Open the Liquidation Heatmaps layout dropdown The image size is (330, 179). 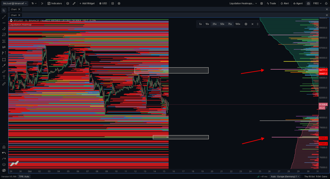coord(243,4)
